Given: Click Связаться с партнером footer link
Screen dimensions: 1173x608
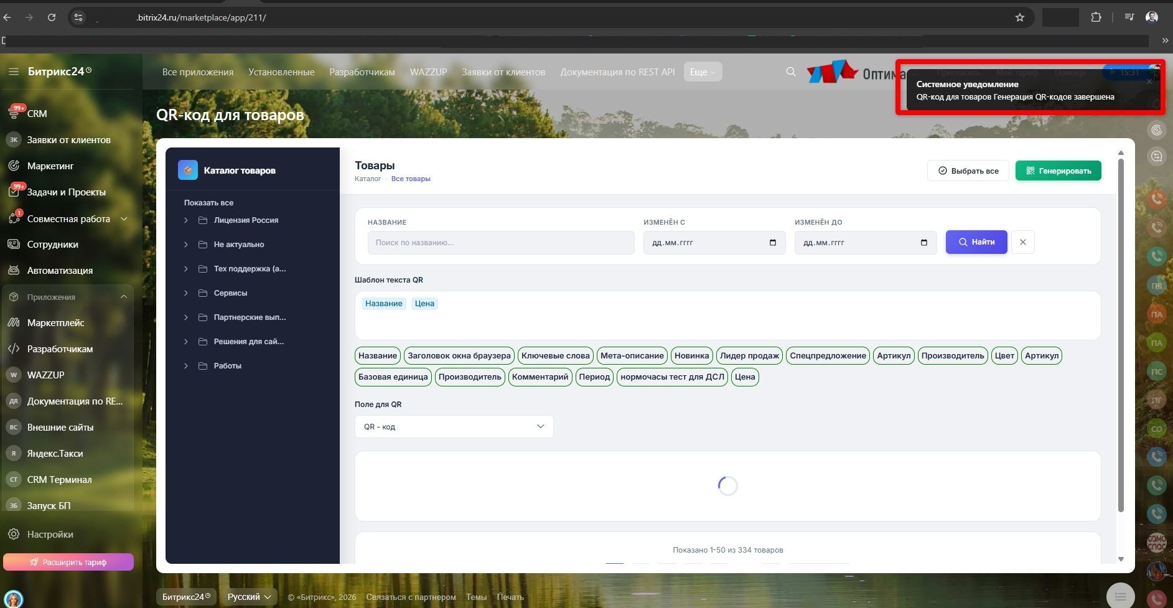Looking at the screenshot, I should pyautogui.click(x=411, y=597).
